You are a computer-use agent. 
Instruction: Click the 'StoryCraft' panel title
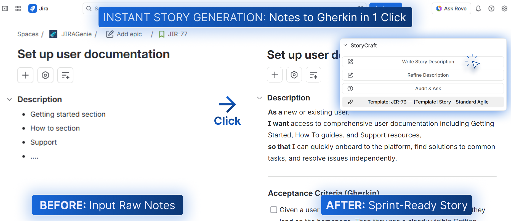pyautogui.click(x=363, y=46)
